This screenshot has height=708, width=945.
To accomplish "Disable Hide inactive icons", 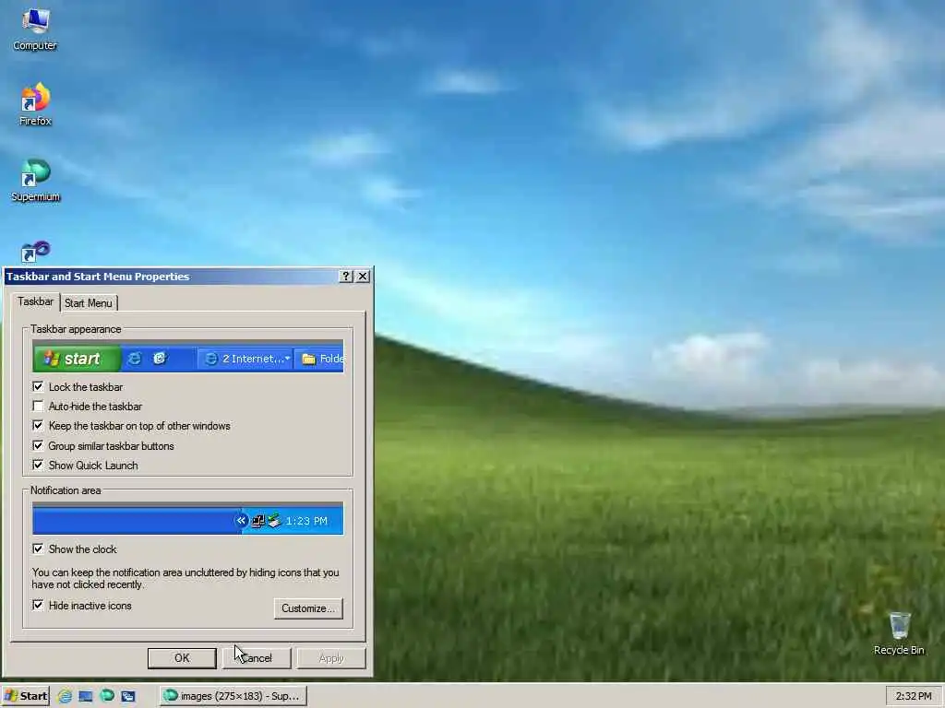I will coord(38,605).
